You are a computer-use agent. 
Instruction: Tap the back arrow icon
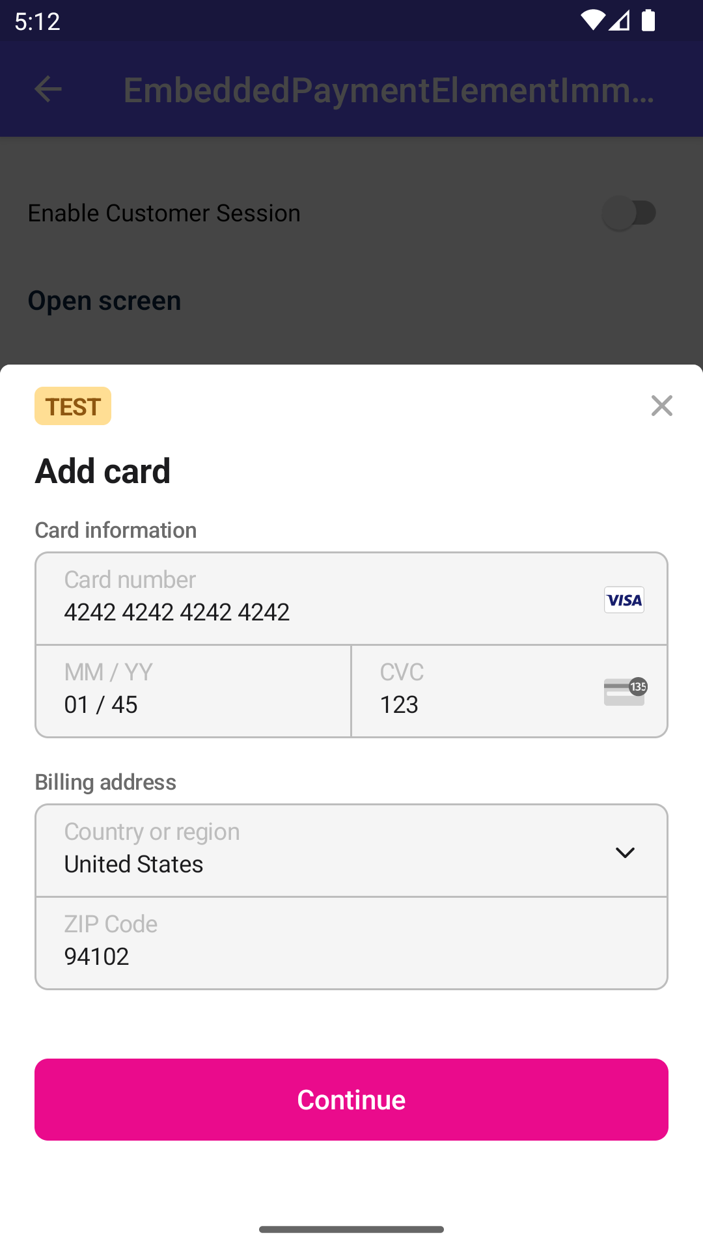click(x=48, y=89)
